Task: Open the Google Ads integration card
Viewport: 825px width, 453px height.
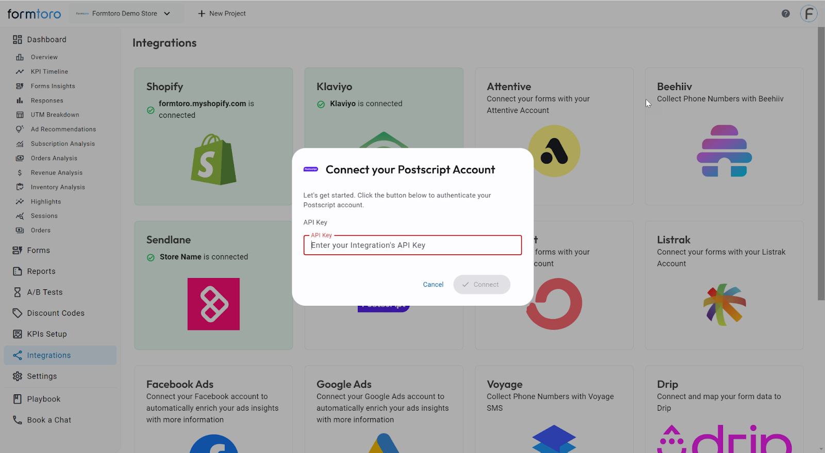Action: tap(384, 409)
